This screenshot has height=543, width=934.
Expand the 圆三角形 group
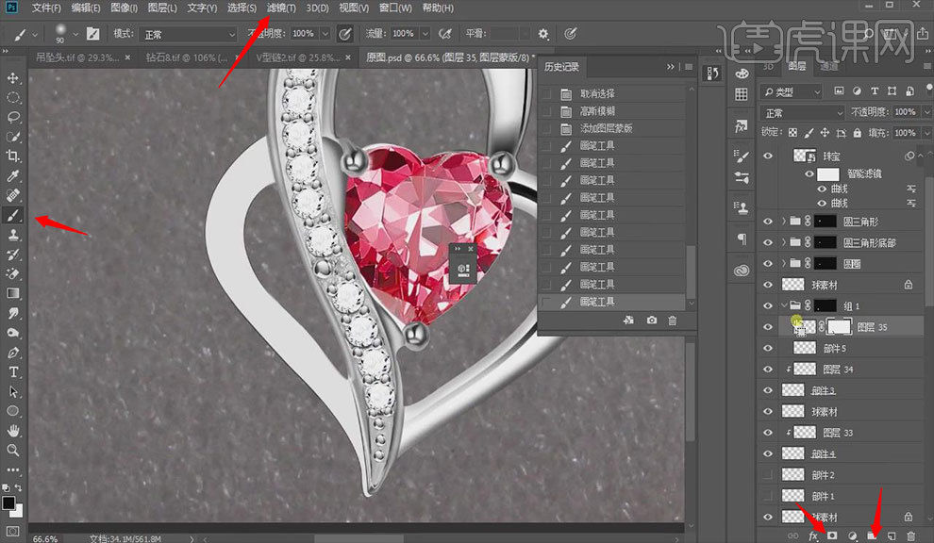(784, 222)
